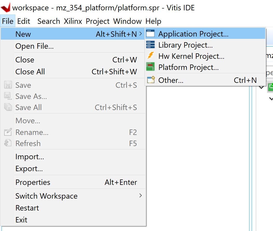Click Exit to quit Vitis IDE
Screen dimensions: 273x231
21,220
